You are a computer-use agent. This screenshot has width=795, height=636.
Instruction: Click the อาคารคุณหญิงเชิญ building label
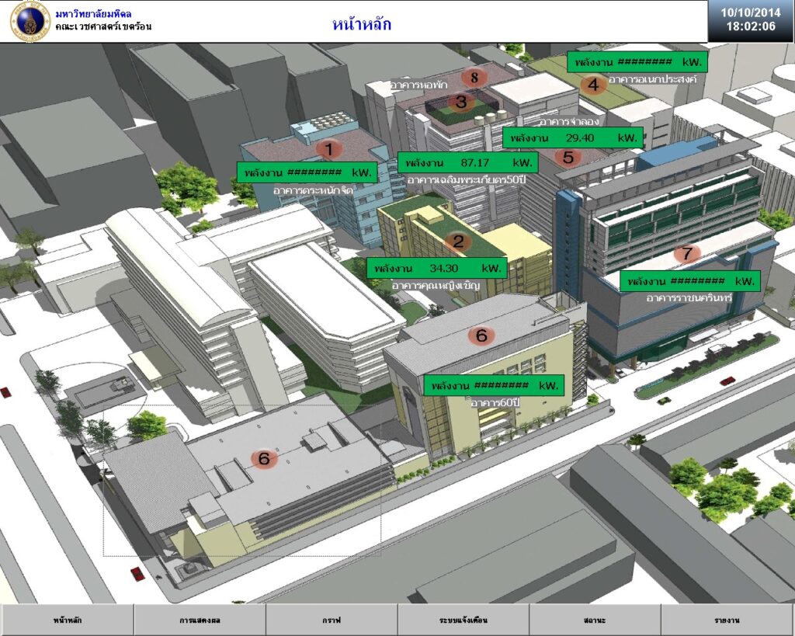pos(436,286)
